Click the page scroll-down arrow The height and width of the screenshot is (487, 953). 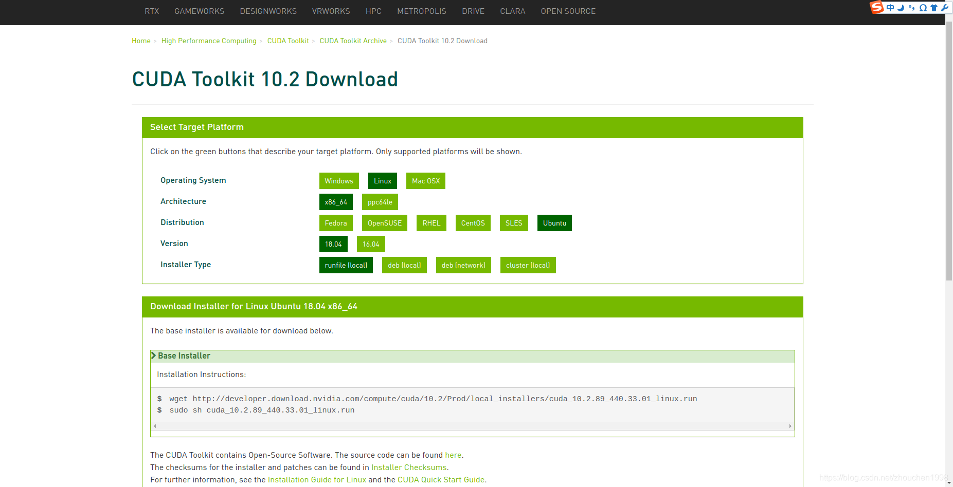point(949,483)
